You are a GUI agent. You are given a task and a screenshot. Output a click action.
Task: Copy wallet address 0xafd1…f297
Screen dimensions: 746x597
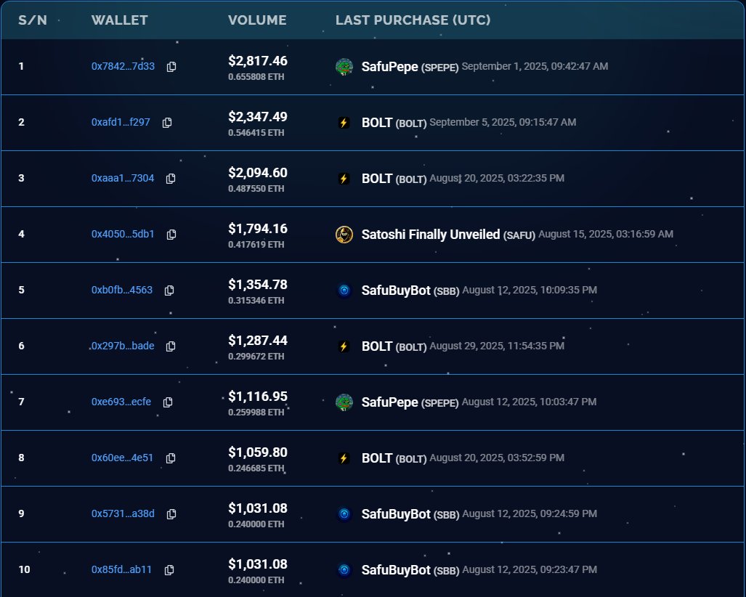pos(167,122)
